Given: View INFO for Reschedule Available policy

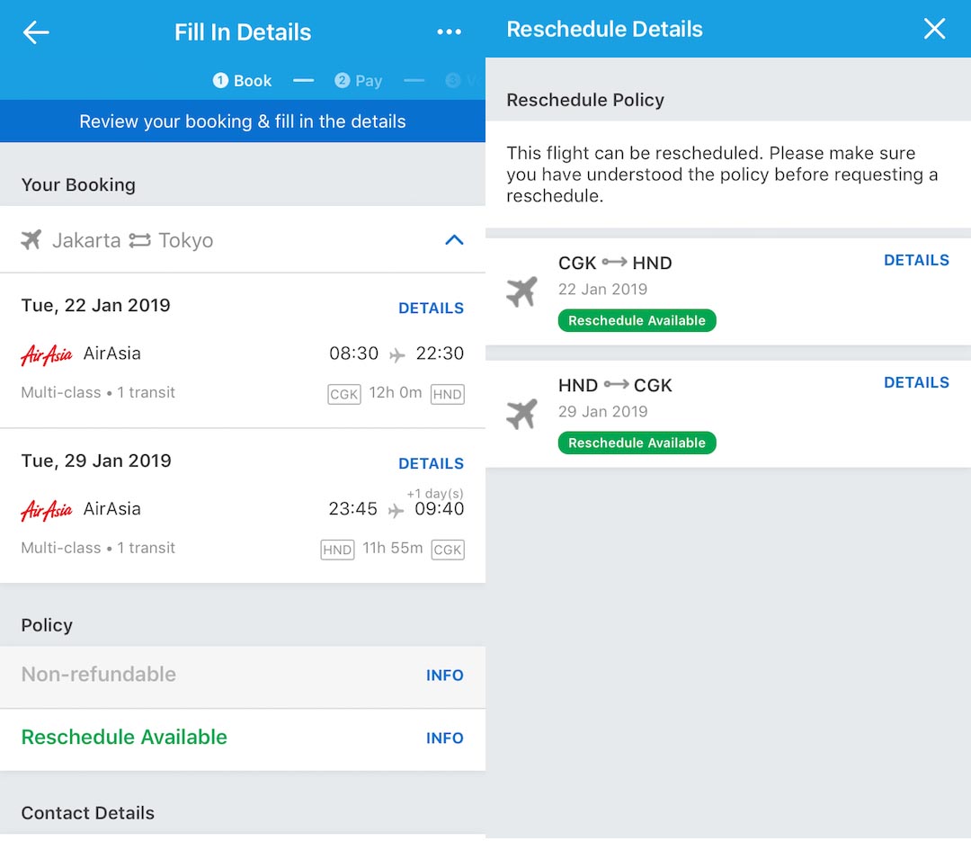Looking at the screenshot, I should tap(444, 738).
